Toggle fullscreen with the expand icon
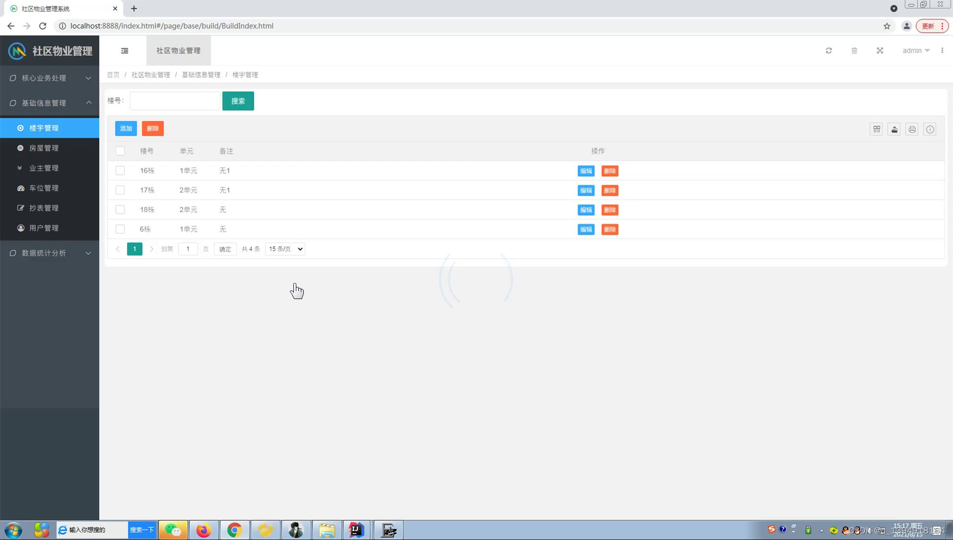 click(880, 51)
